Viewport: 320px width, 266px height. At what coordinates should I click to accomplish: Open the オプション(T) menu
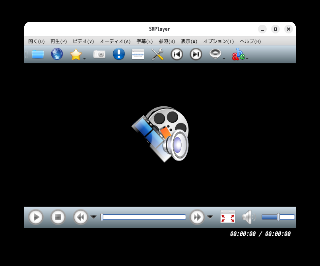point(218,41)
